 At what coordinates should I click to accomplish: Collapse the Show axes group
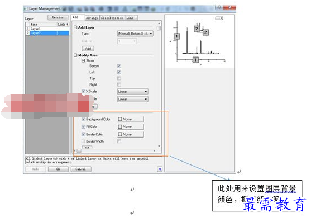point(83,60)
